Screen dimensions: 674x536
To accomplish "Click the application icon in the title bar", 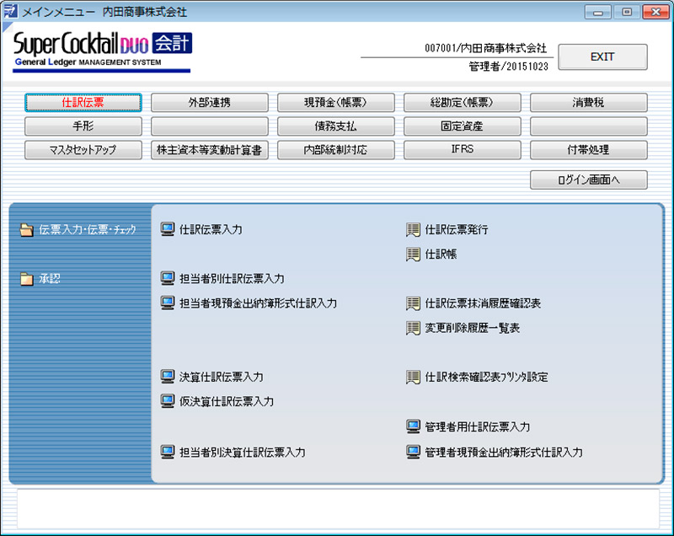I will 11,11.
